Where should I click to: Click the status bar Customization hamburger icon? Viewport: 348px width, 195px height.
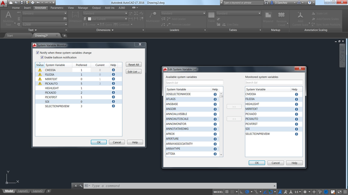click(x=345, y=192)
